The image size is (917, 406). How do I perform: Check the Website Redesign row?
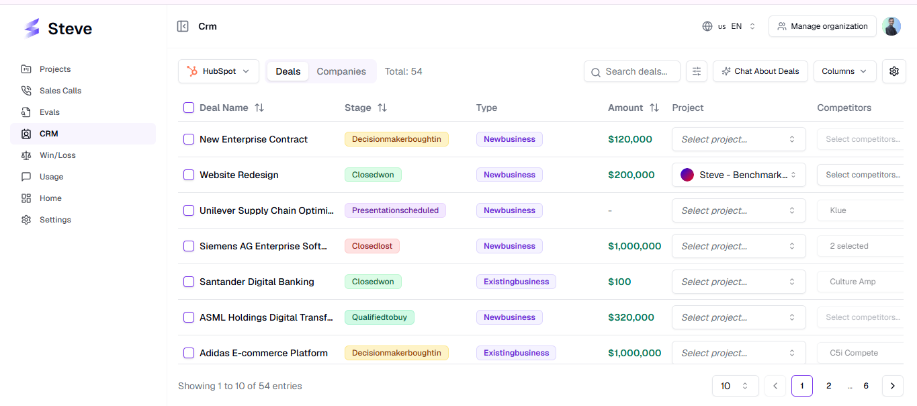tap(189, 175)
